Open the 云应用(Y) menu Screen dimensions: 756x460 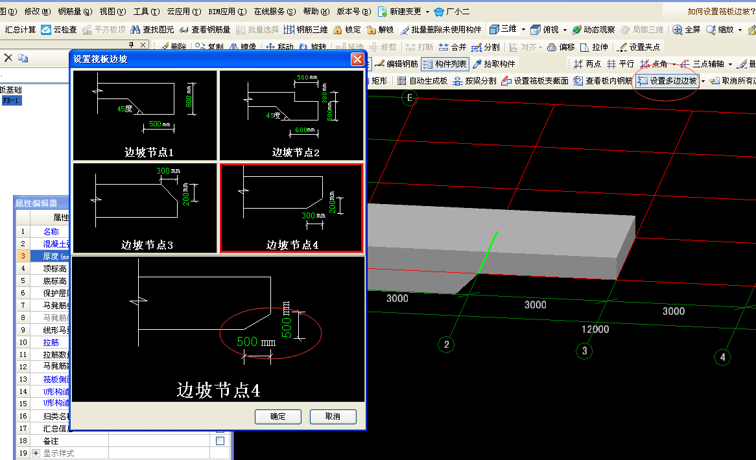tap(183, 12)
